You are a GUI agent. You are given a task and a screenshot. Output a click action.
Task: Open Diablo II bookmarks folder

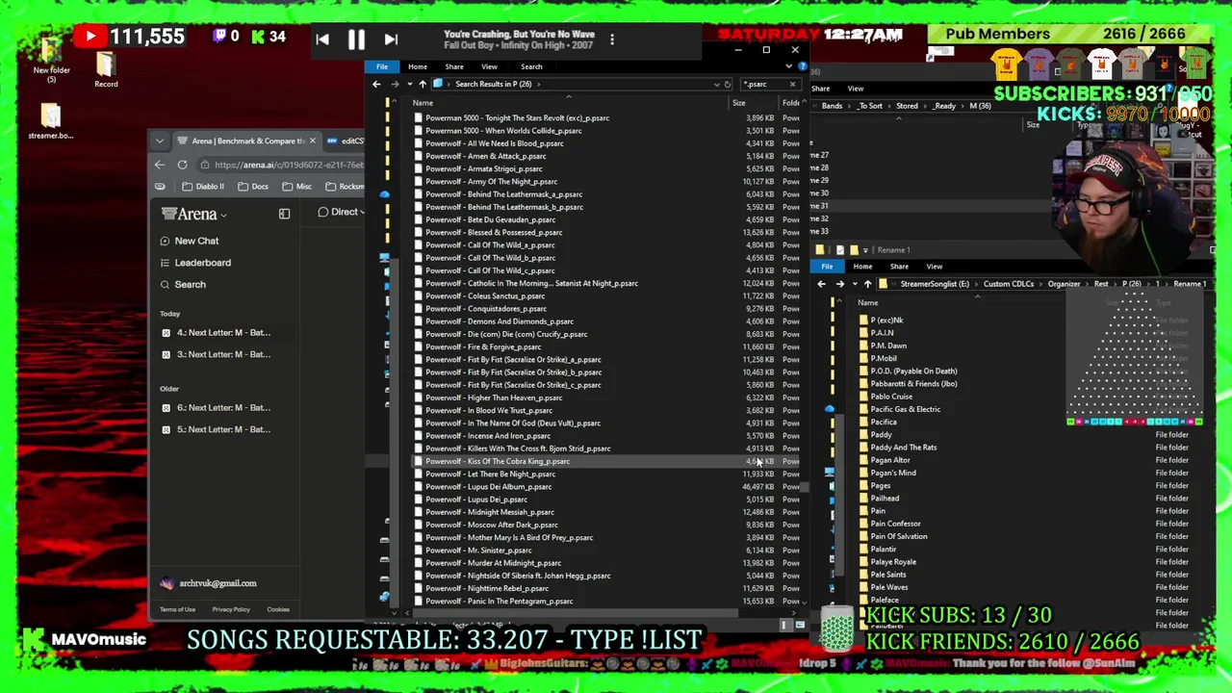203,187
